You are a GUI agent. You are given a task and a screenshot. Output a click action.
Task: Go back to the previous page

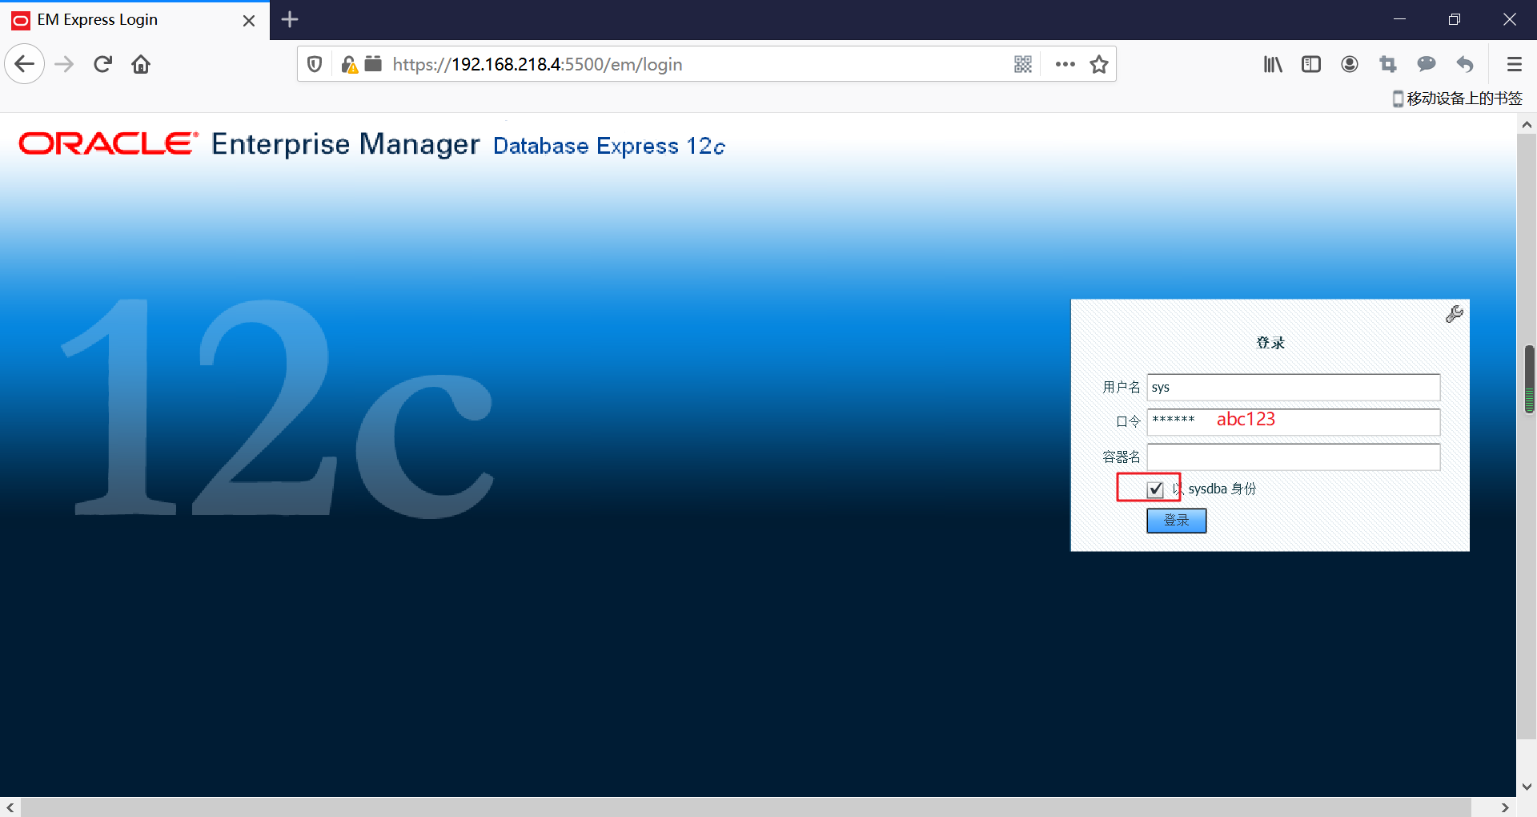click(24, 64)
